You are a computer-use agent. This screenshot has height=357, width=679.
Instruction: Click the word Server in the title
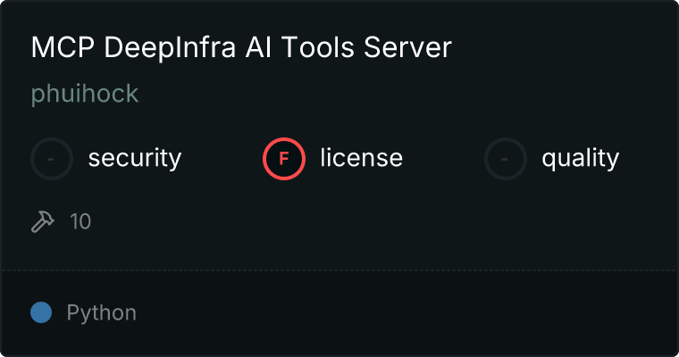pyautogui.click(x=407, y=48)
